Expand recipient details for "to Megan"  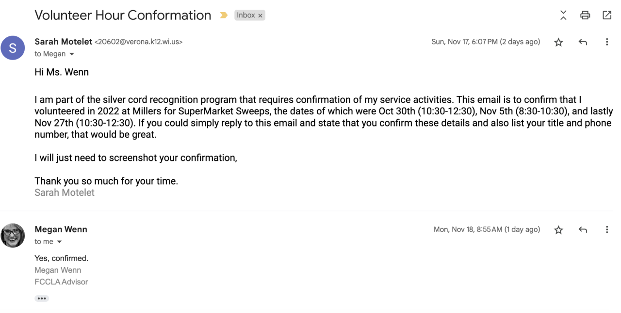point(72,54)
